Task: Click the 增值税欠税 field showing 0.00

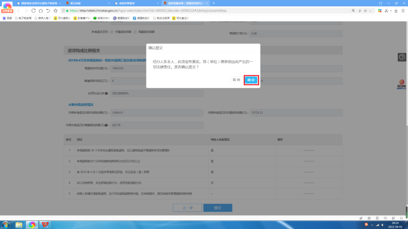Action: point(296,34)
